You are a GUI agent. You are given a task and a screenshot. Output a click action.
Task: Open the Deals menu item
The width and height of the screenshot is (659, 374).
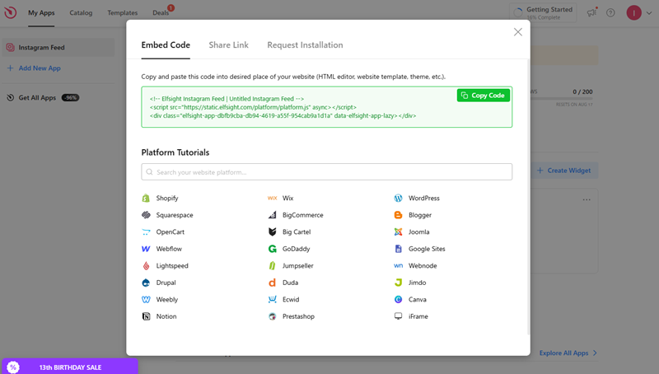tap(161, 12)
